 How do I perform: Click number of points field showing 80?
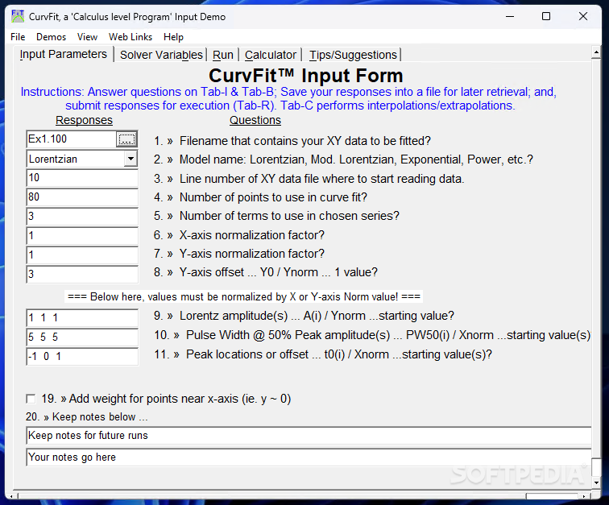point(82,197)
